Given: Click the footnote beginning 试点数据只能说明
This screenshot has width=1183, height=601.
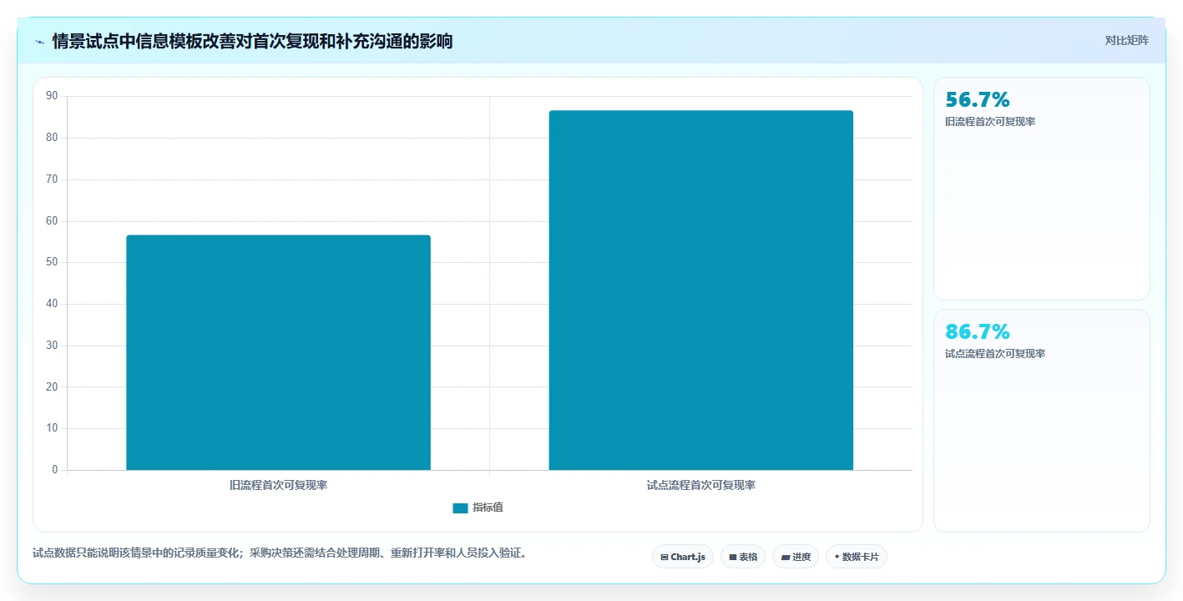Looking at the screenshot, I should tap(282, 553).
